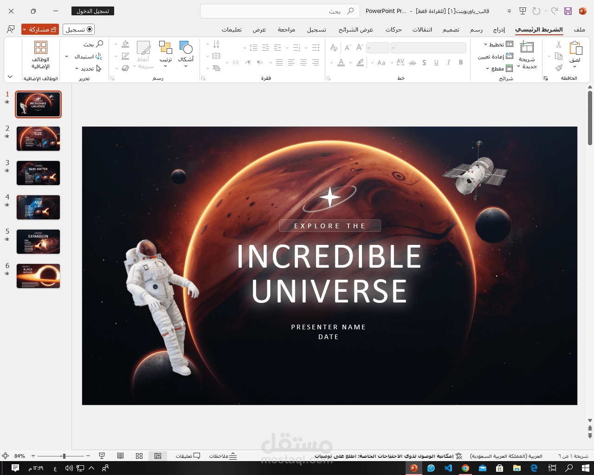The width and height of the screenshot is (594, 475).
Task: Select slide 6 Black Holes thumbnail
Action: pos(39,276)
